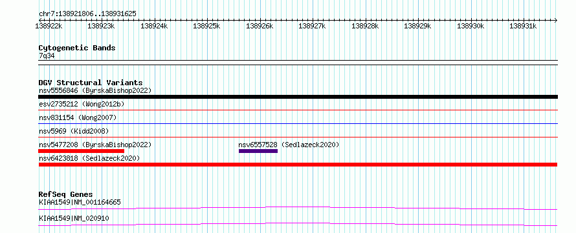Open variant nsv6423818 (Sedlazeck2020) label
576x233 pixels.
pos(89,158)
